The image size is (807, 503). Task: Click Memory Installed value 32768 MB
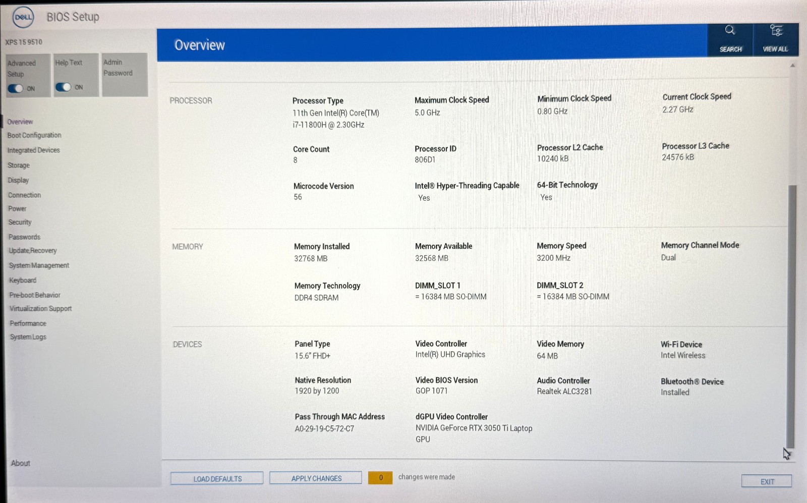pyautogui.click(x=311, y=258)
